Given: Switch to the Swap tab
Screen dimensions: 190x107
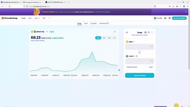Looking at the screenshot, I should [79, 23].
